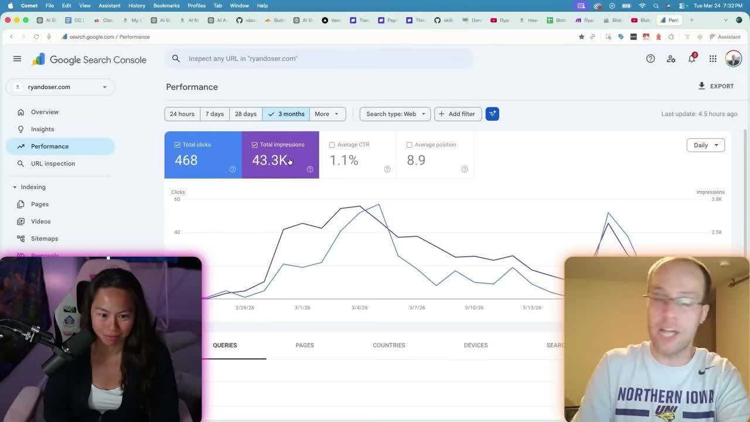Click the Average position help icon
Screen dimensions: 750x422
465,169
